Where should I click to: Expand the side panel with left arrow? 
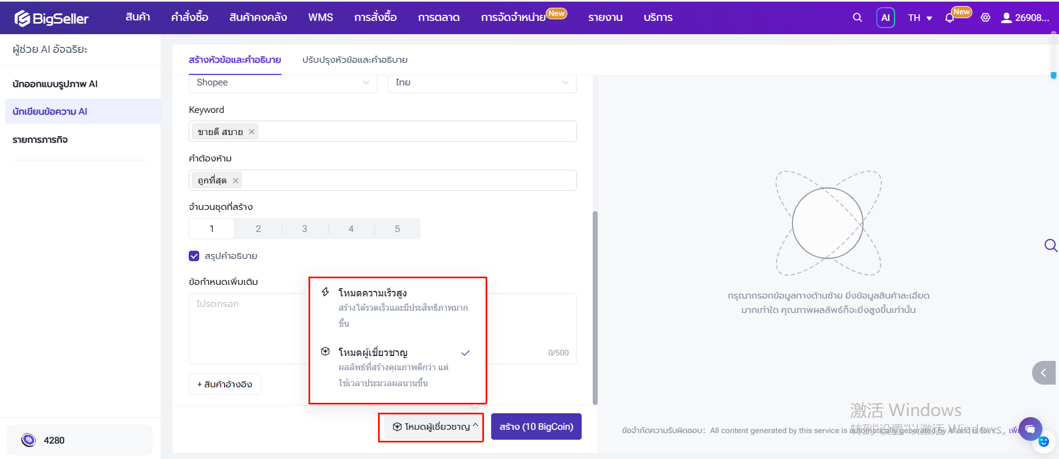click(x=1044, y=373)
